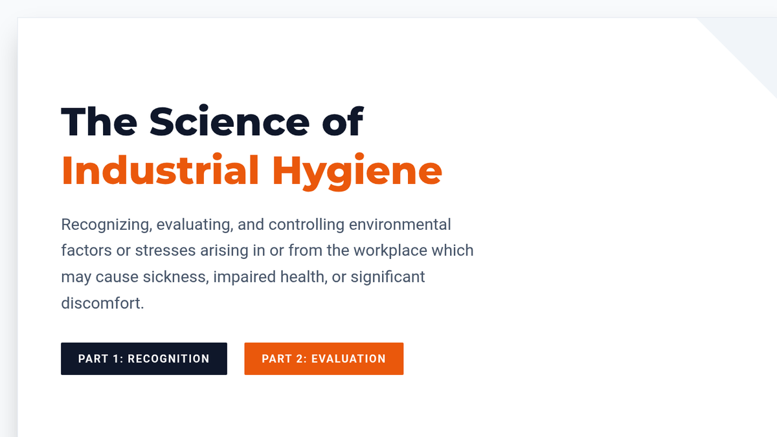Click the "The Science of" heading line
The width and height of the screenshot is (777, 437).
[212, 122]
